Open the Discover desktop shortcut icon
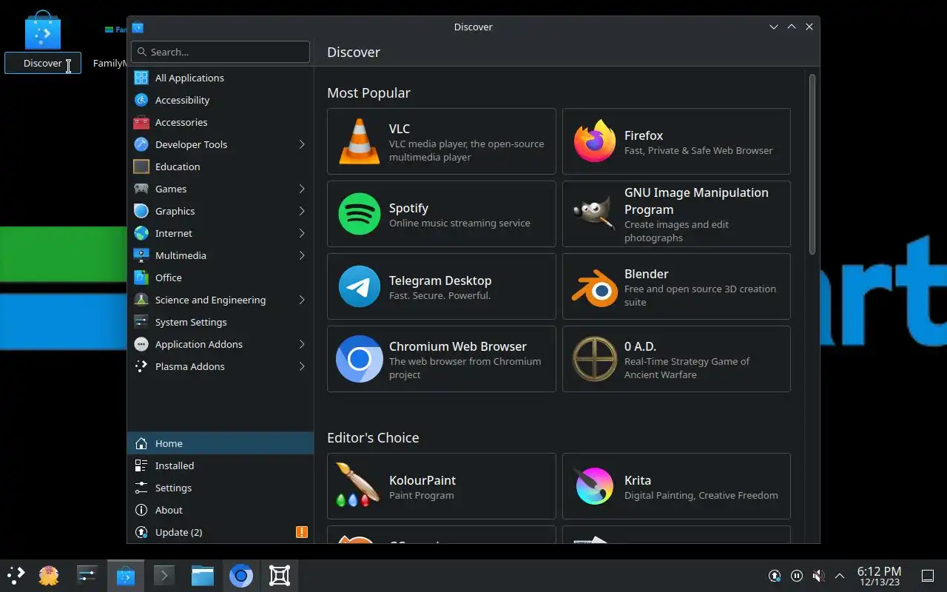Screen dimensions: 947x592 coord(43,31)
